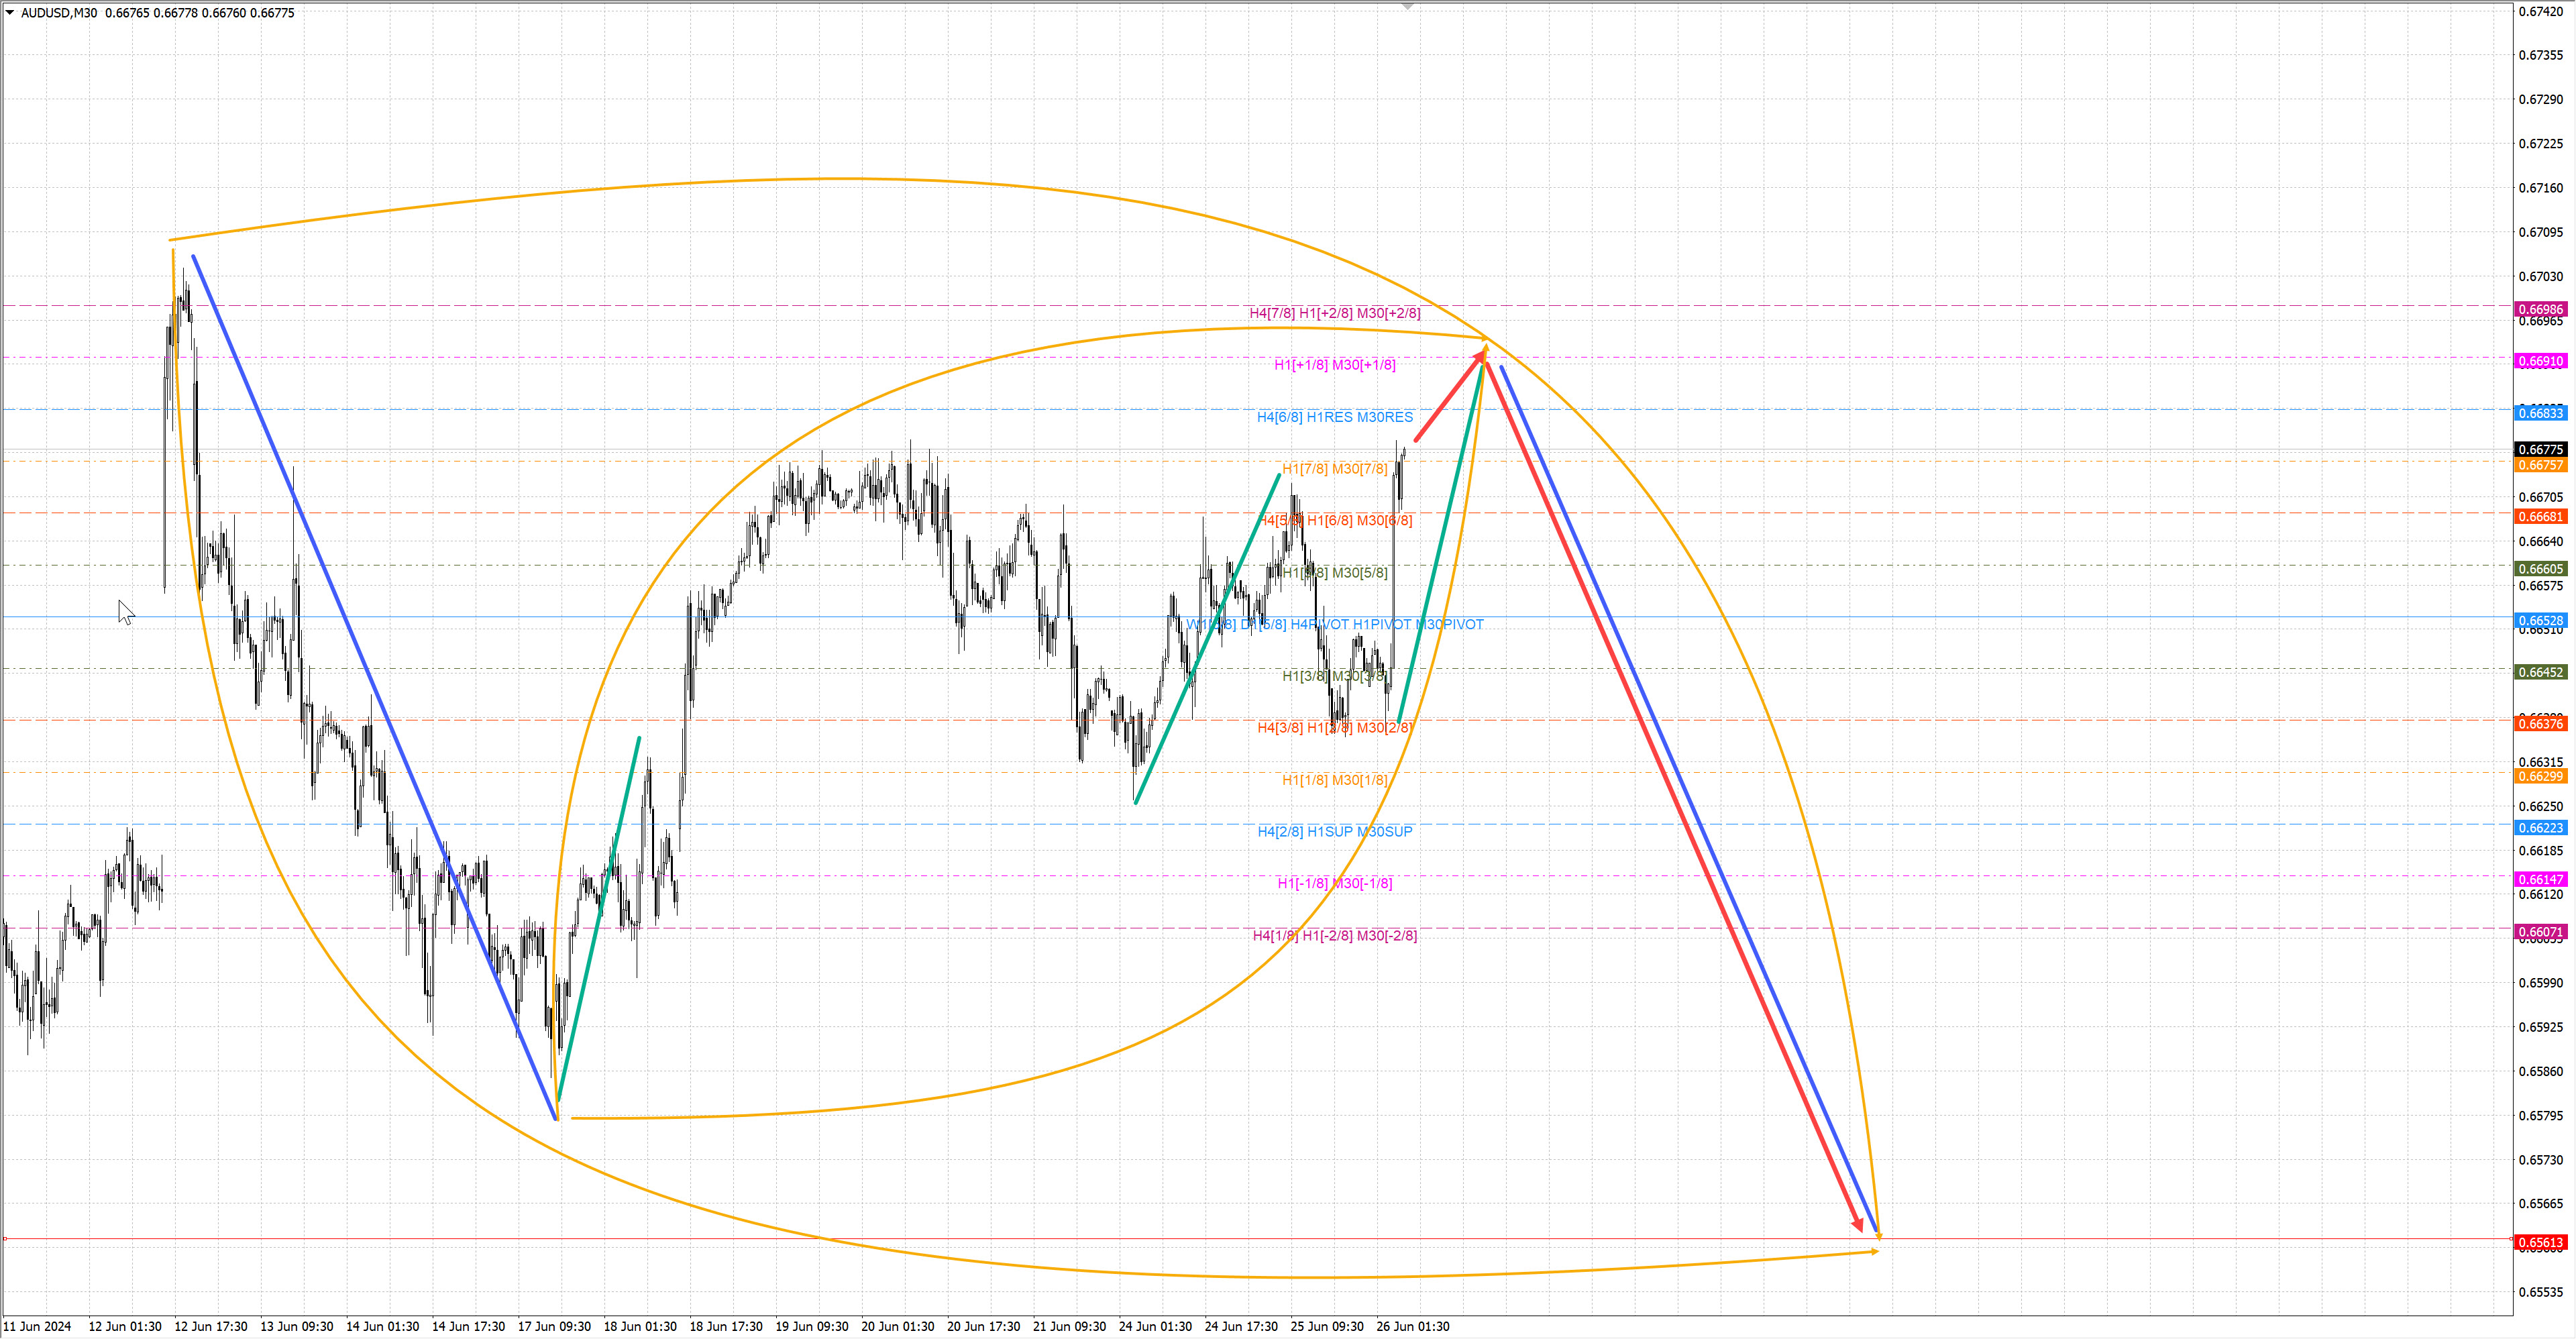Select the H4[7/8] H1[+2/8] M30[+2/8] label

1334,313
